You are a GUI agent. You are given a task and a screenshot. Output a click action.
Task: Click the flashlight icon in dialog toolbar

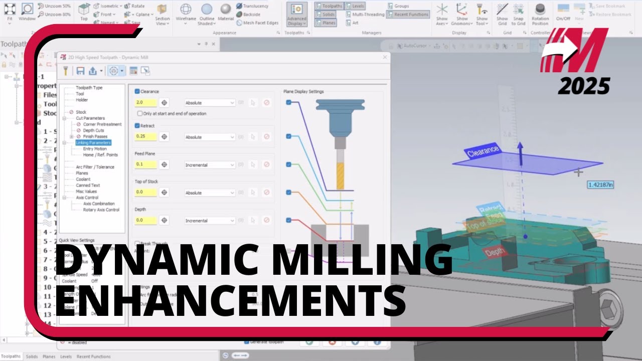[65, 71]
